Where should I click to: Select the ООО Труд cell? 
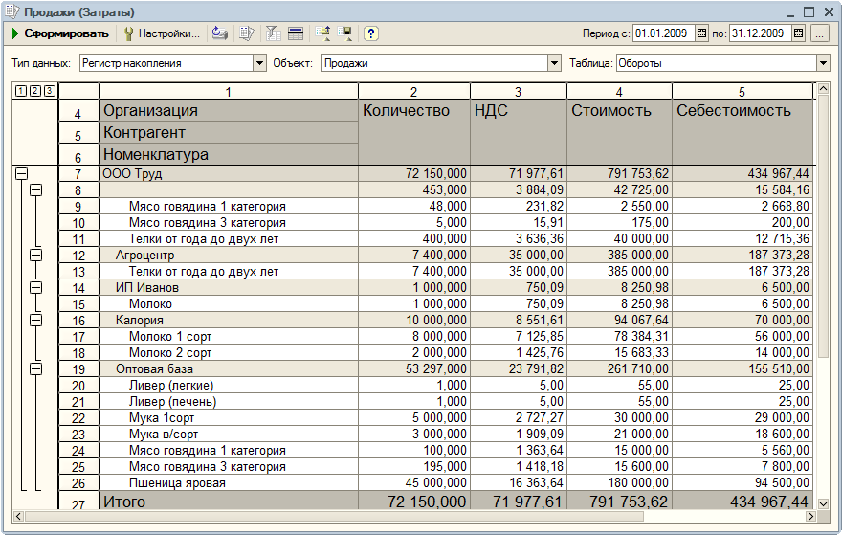point(229,173)
